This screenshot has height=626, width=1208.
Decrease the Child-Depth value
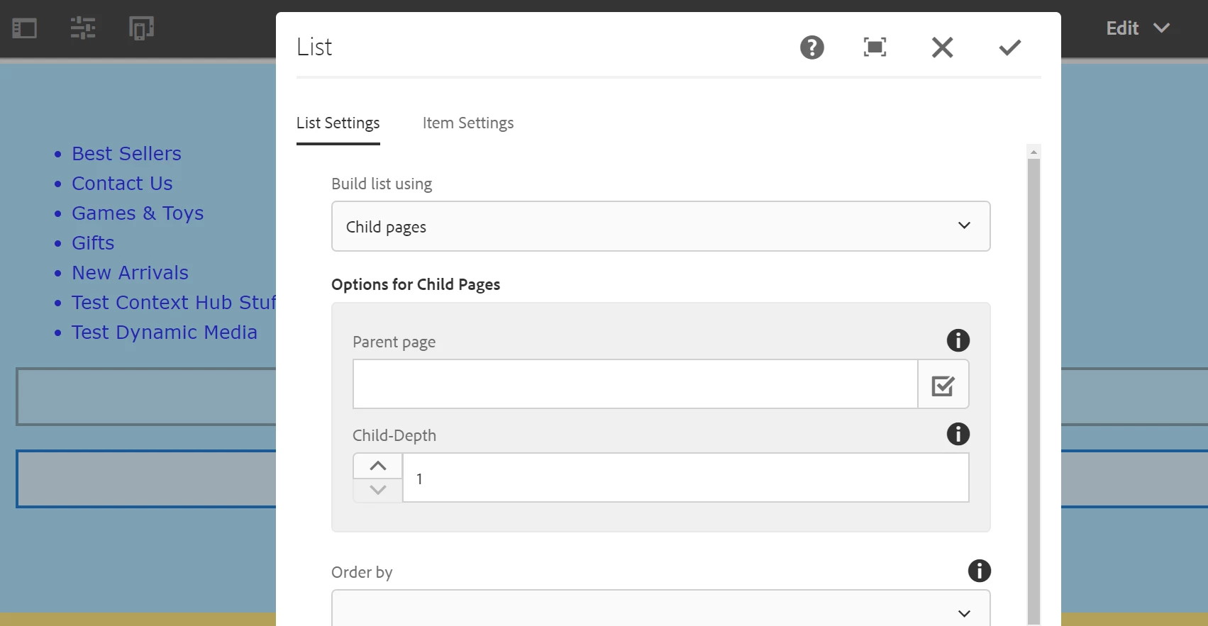[x=378, y=490]
